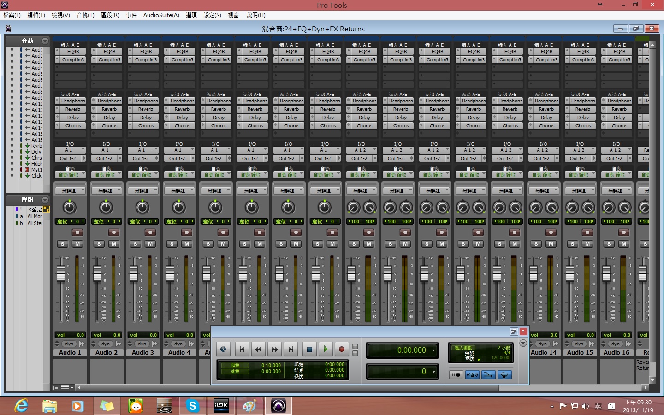Launch Skype from the taskbar
The height and width of the screenshot is (415, 664).
193,406
